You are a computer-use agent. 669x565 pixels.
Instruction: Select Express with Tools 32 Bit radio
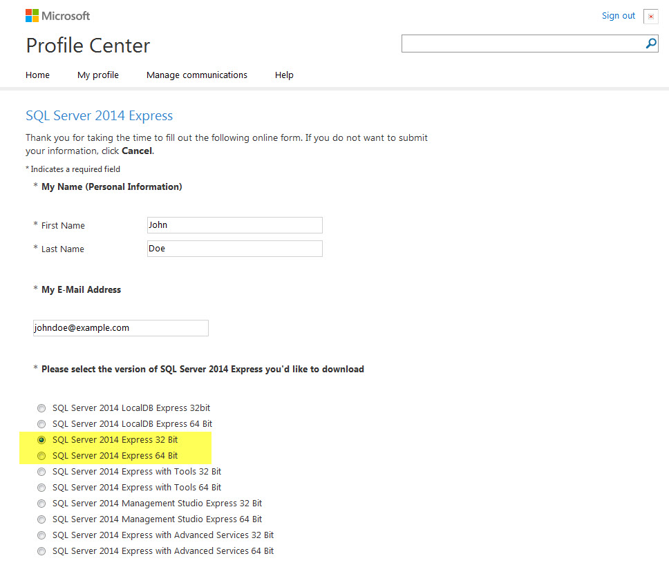(x=41, y=472)
